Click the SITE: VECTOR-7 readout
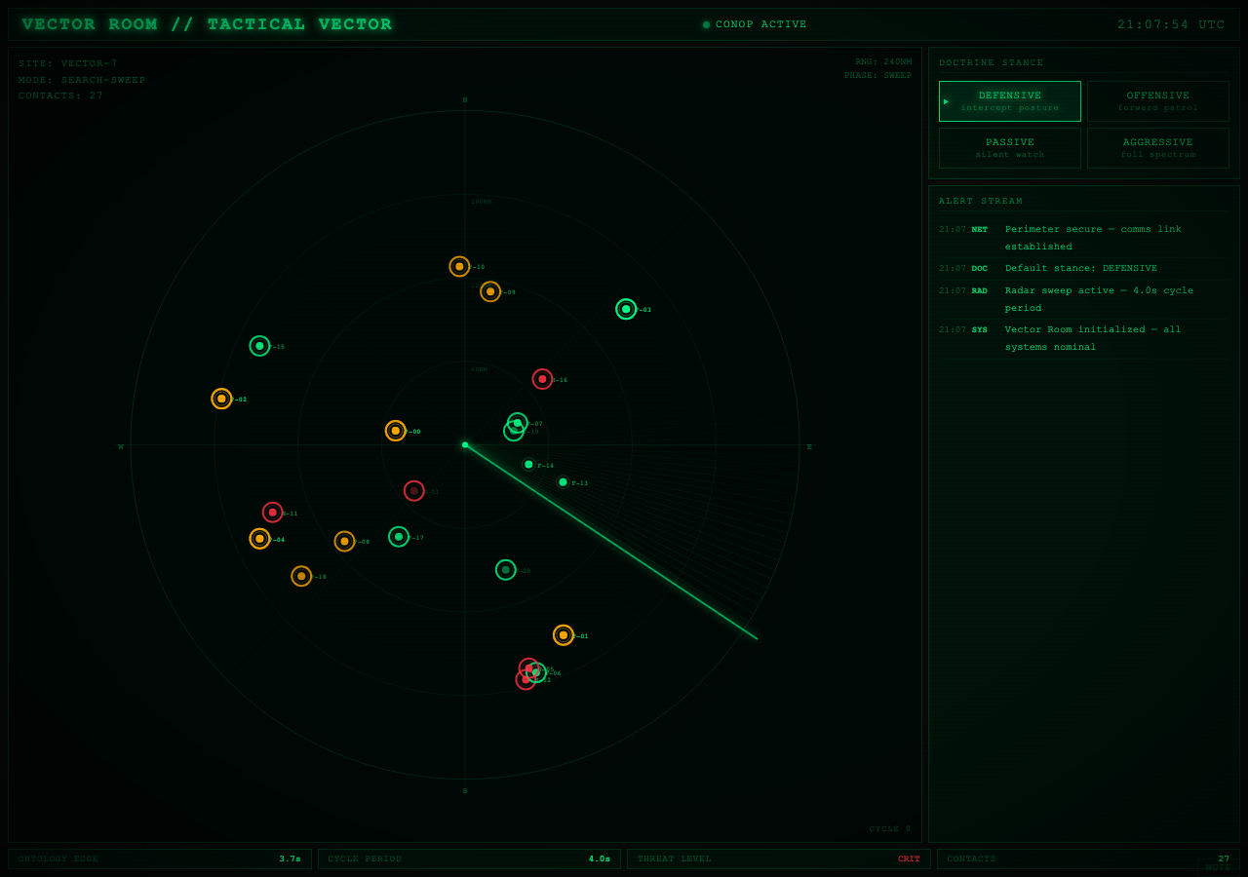This screenshot has height=877, width=1248. (68, 63)
